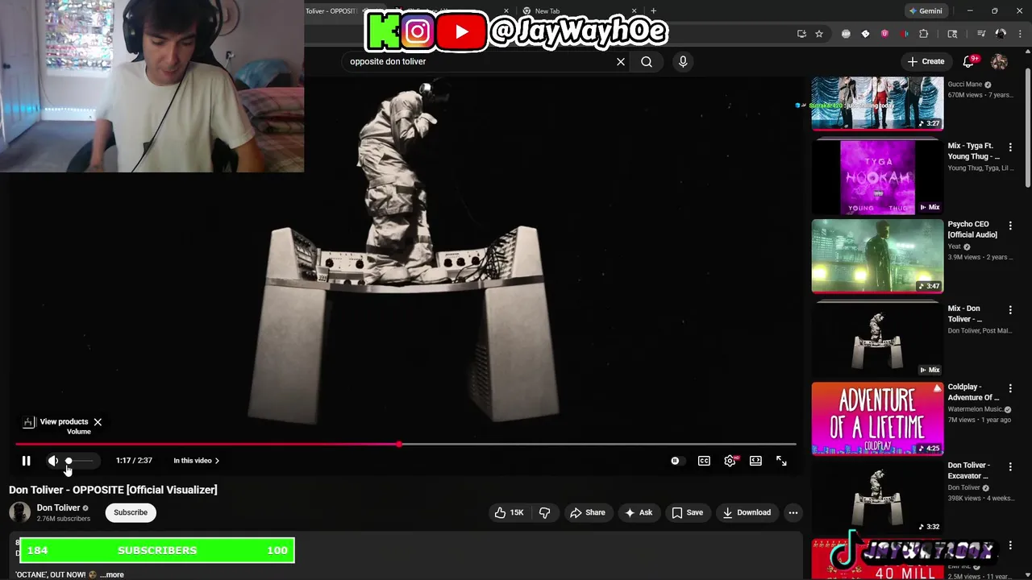
Task: Search by voice with the microphone
Action: (683, 61)
